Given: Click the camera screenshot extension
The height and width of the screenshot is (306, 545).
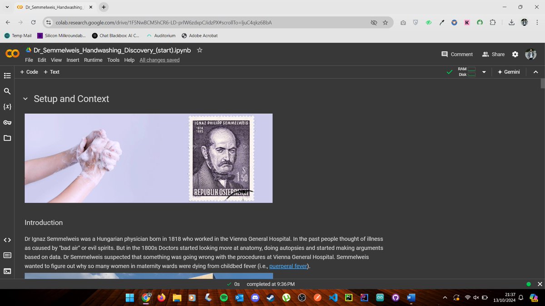Looking at the screenshot, I should point(403,22).
